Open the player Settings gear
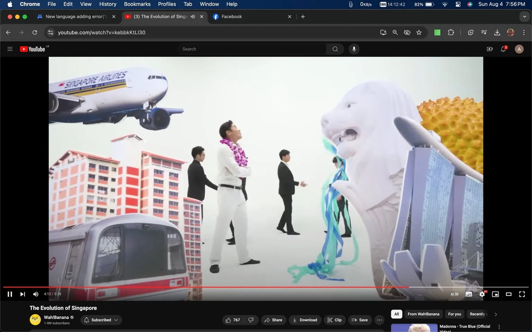The width and height of the screenshot is (532, 332). [482, 294]
